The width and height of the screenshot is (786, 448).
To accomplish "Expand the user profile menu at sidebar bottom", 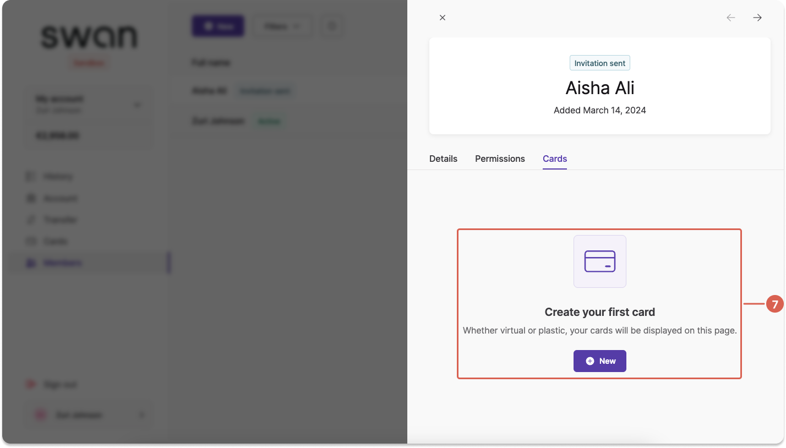I will [141, 415].
